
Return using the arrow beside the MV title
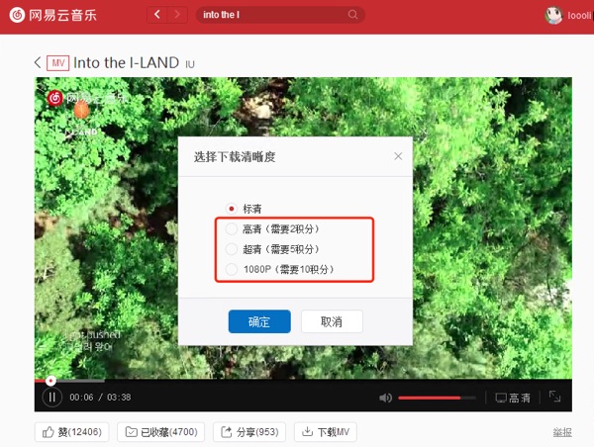38,62
